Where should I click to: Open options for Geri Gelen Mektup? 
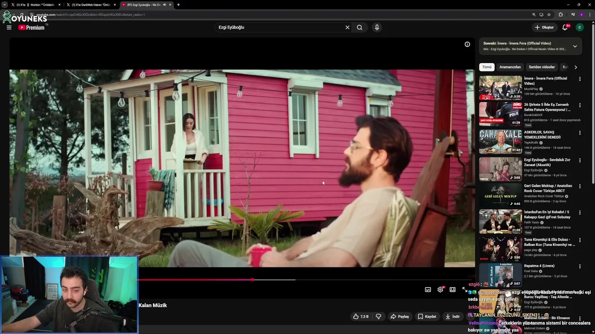point(580,186)
